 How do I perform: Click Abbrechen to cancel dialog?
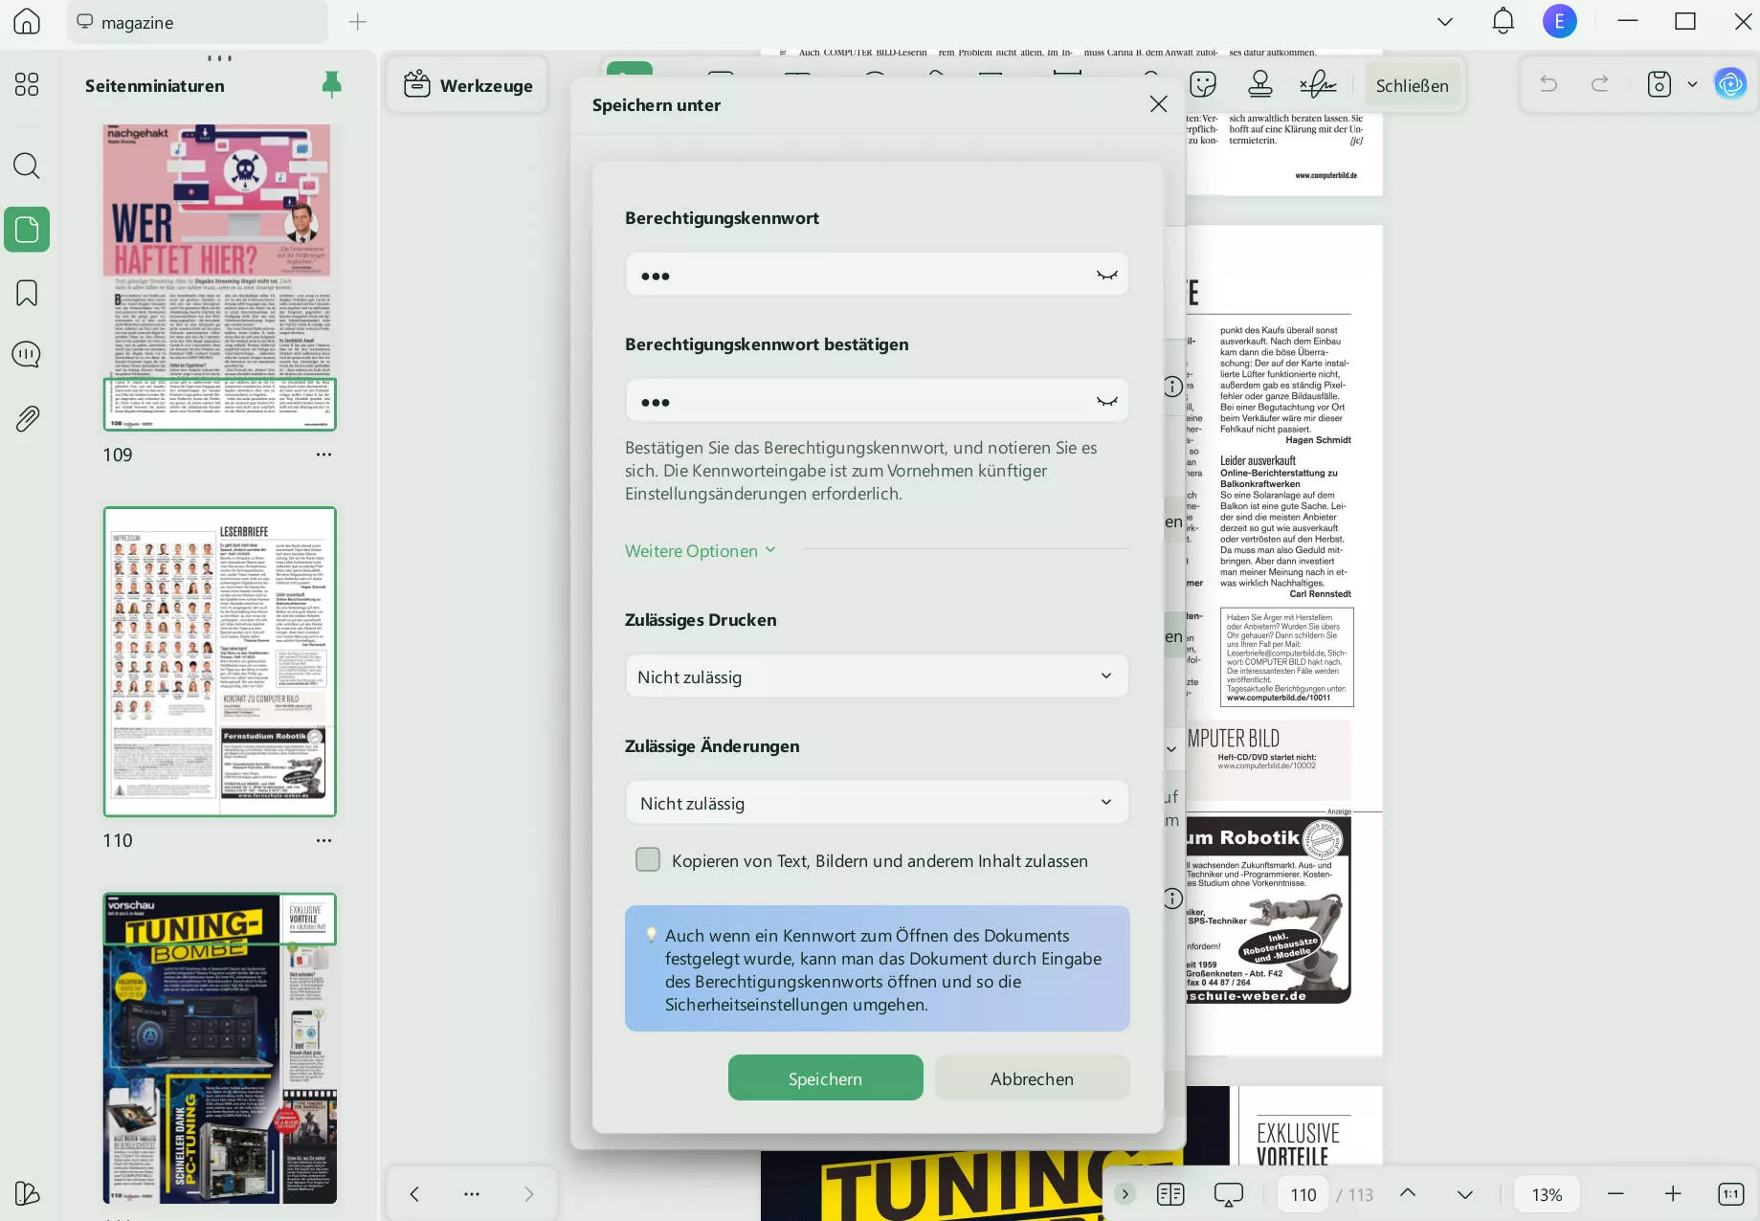tap(1032, 1078)
